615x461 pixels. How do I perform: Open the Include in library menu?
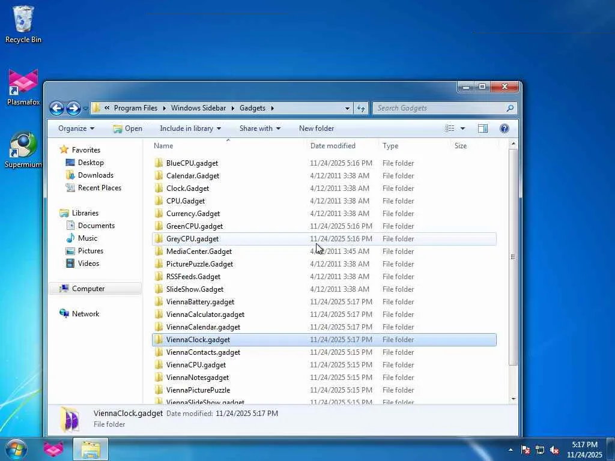click(x=190, y=128)
